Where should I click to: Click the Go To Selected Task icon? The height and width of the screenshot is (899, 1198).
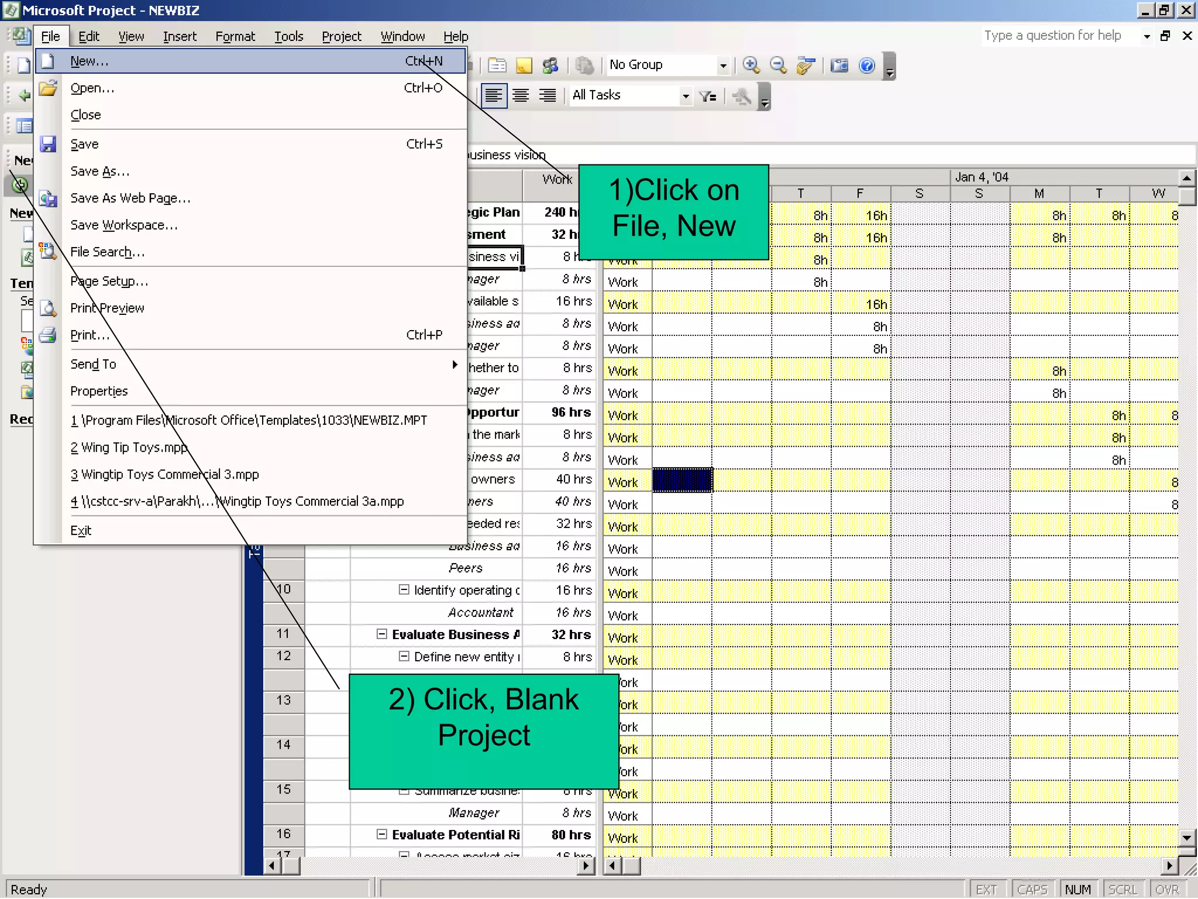(x=805, y=65)
